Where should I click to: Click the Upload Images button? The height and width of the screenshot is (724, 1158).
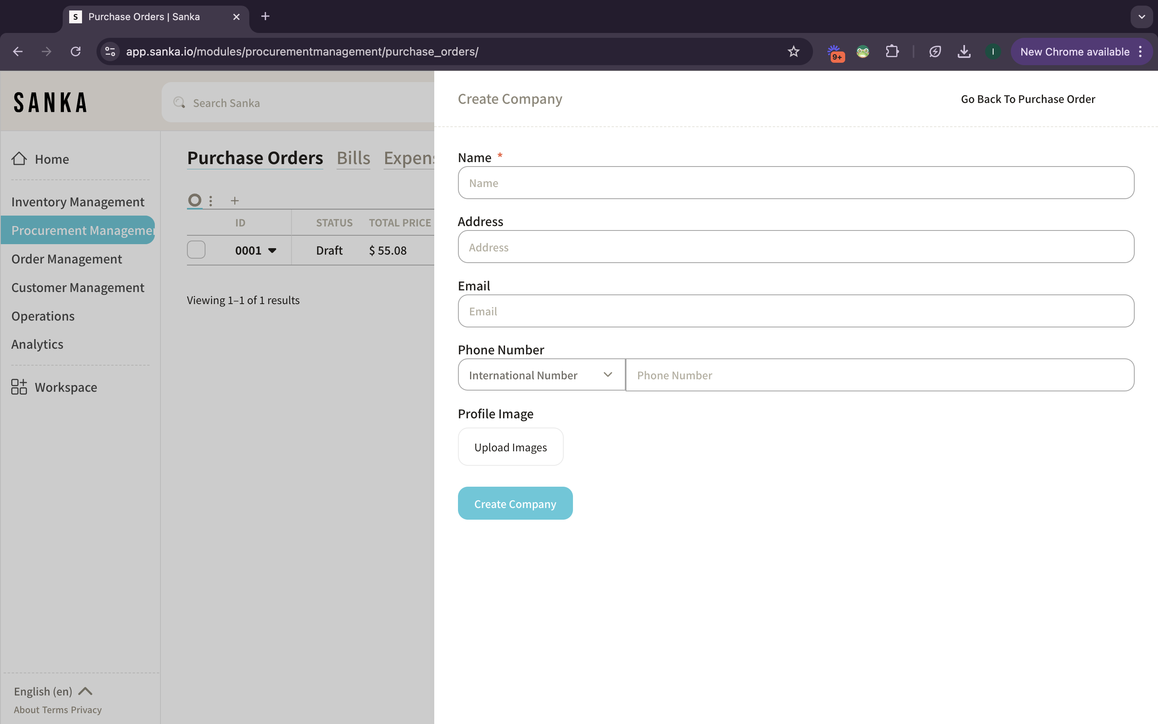point(510,447)
